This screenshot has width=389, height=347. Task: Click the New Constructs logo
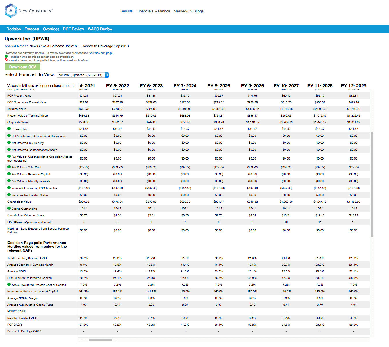tap(29, 11)
